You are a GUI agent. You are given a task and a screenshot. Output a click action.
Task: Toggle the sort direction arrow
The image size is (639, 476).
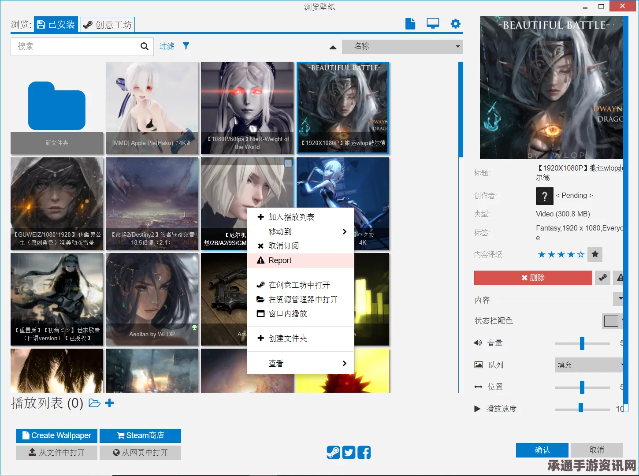click(333, 47)
